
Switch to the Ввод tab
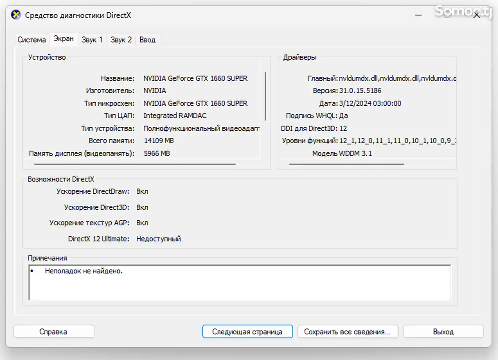[x=148, y=40]
